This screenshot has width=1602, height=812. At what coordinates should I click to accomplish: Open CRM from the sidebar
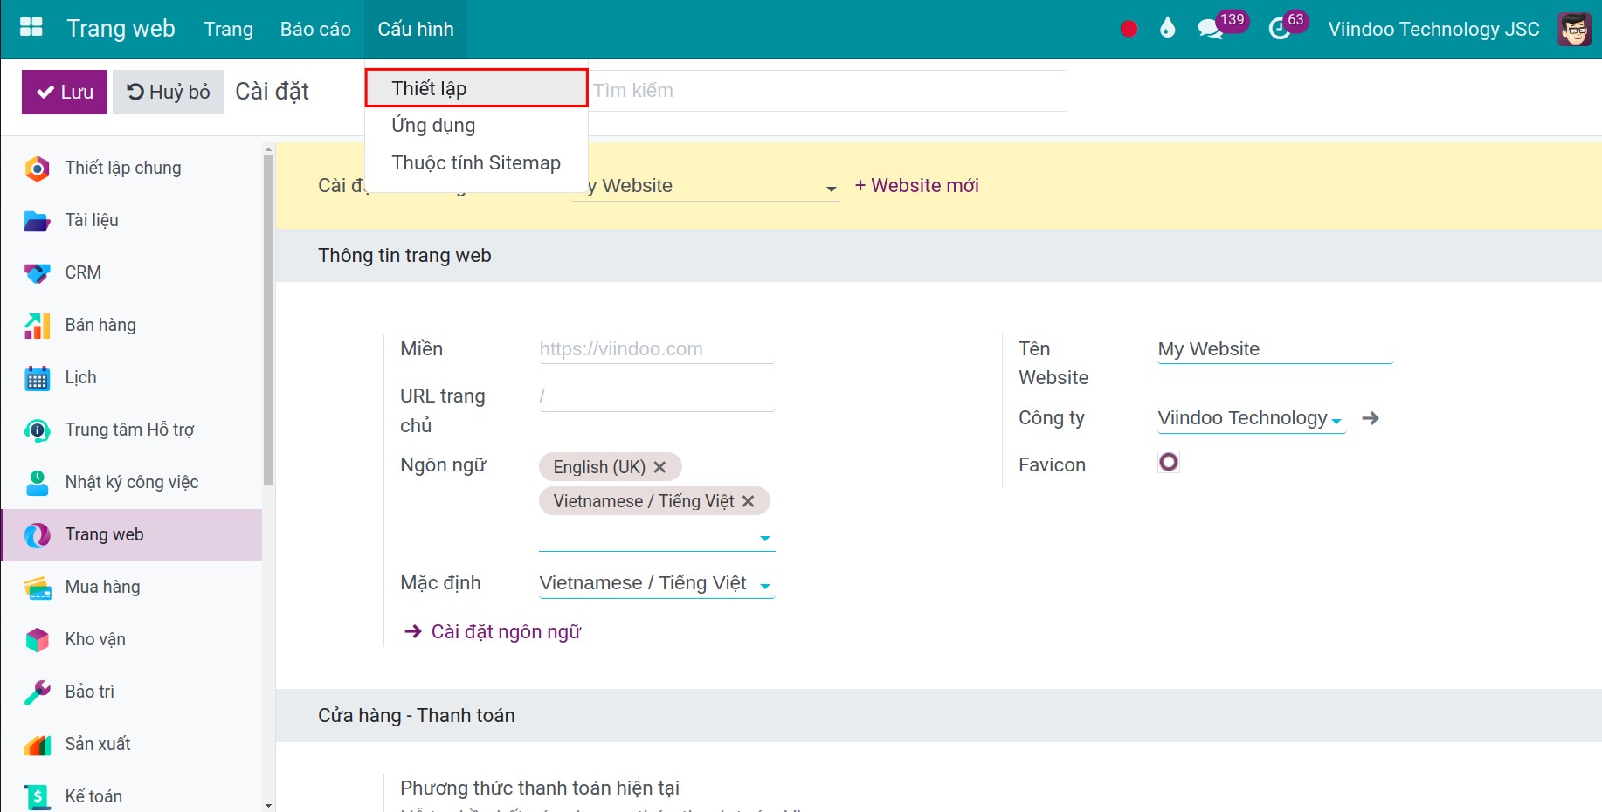click(82, 272)
